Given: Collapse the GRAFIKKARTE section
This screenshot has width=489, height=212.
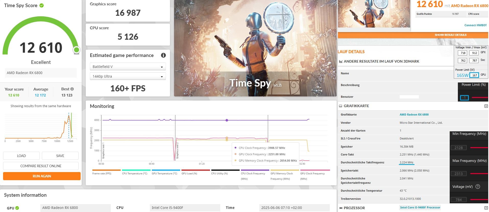Looking at the screenshot, I should (486, 106).
